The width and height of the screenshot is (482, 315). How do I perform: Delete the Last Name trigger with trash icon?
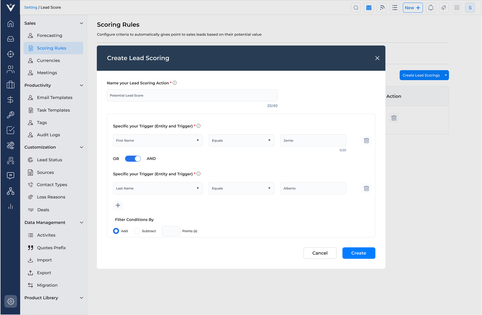[366, 188]
